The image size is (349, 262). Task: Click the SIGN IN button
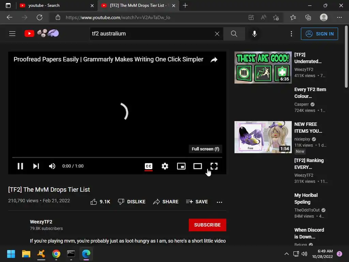click(319, 34)
